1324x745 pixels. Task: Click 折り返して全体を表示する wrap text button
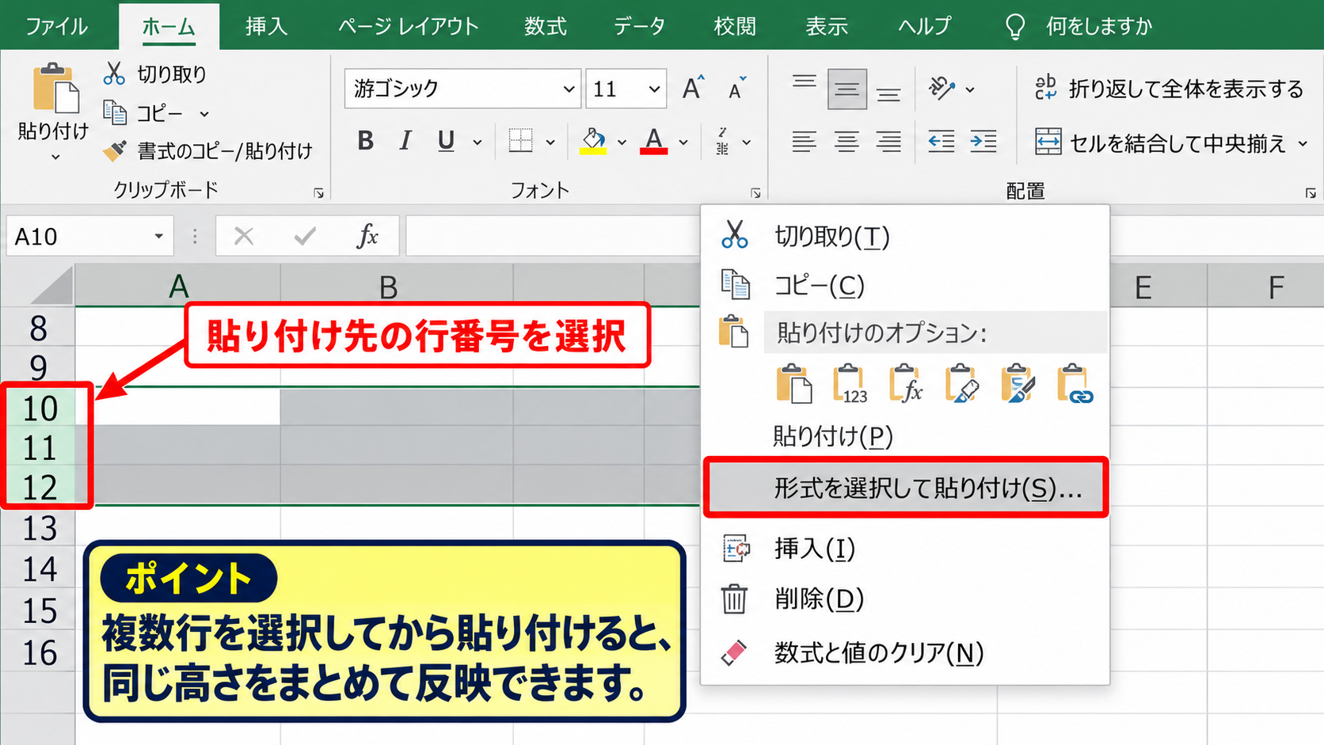[1168, 89]
